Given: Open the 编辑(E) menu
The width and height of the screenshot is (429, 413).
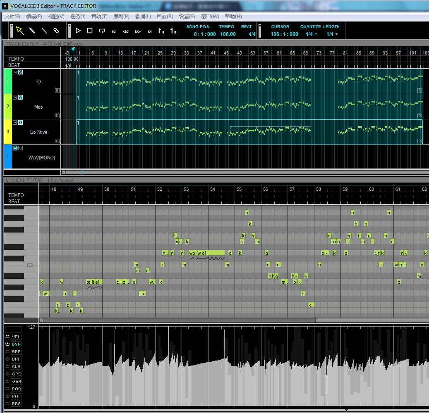Looking at the screenshot, I should (34, 17).
